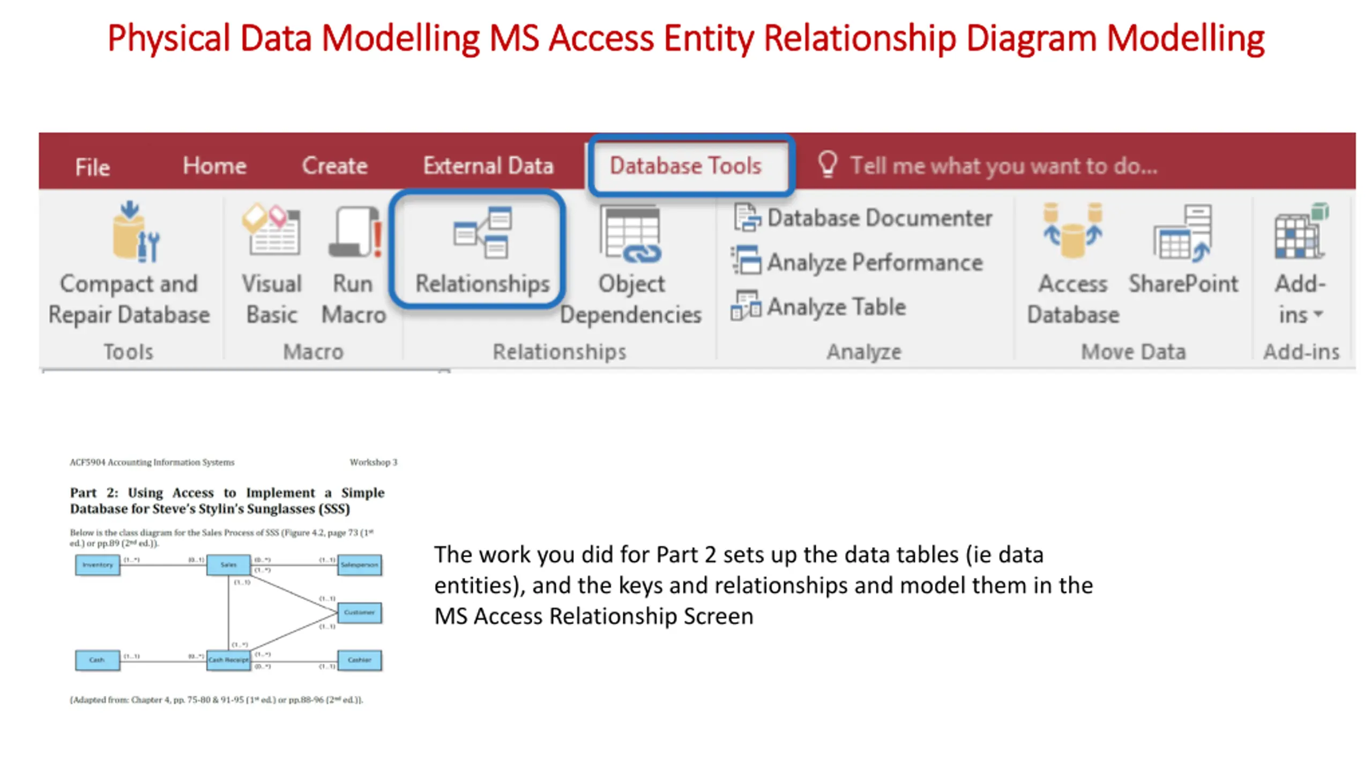Screen dimensions: 1372x771
Task: Open the Visual Basic editor icon
Action: coord(271,230)
